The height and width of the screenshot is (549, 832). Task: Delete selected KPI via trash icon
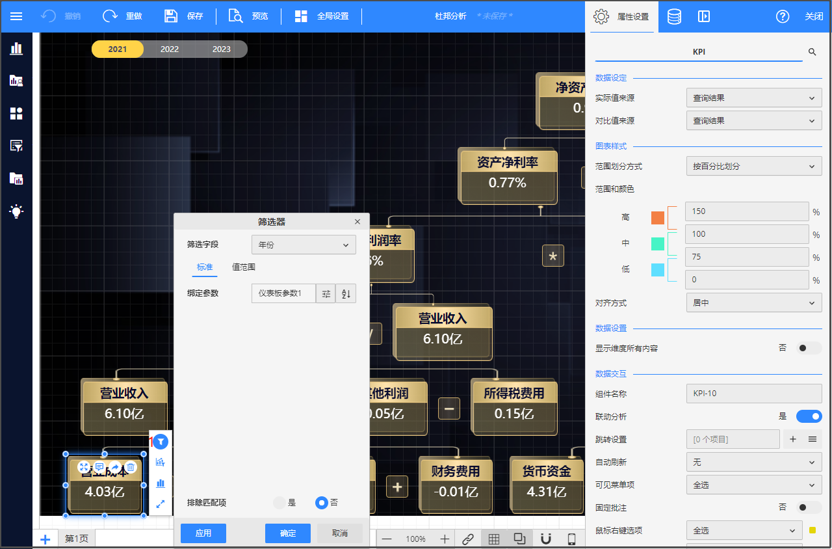[131, 467]
